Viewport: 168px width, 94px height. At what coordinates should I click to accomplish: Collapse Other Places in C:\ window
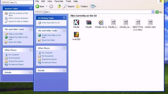31,50
